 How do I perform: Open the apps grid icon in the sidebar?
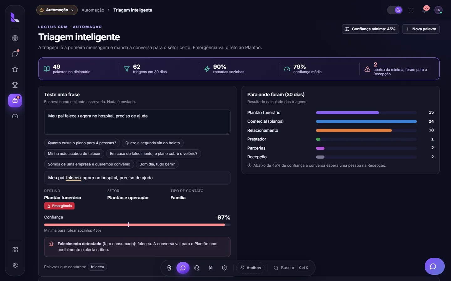(15, 250)
